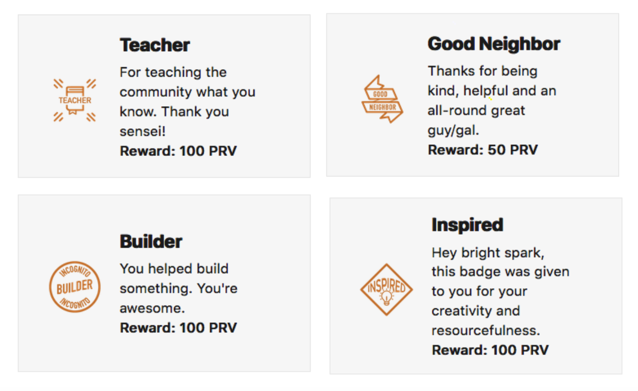Screen dimensions: 638x391
Task: Click the 'Thank you sensei!' text
Action: pos(175,121)
